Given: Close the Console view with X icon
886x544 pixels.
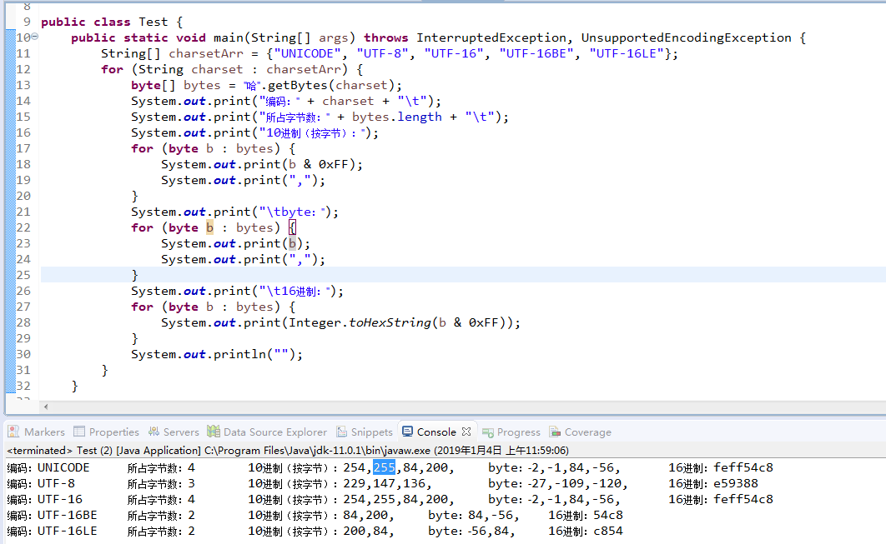Looking at the screenshot, I should tap(466, 432).
